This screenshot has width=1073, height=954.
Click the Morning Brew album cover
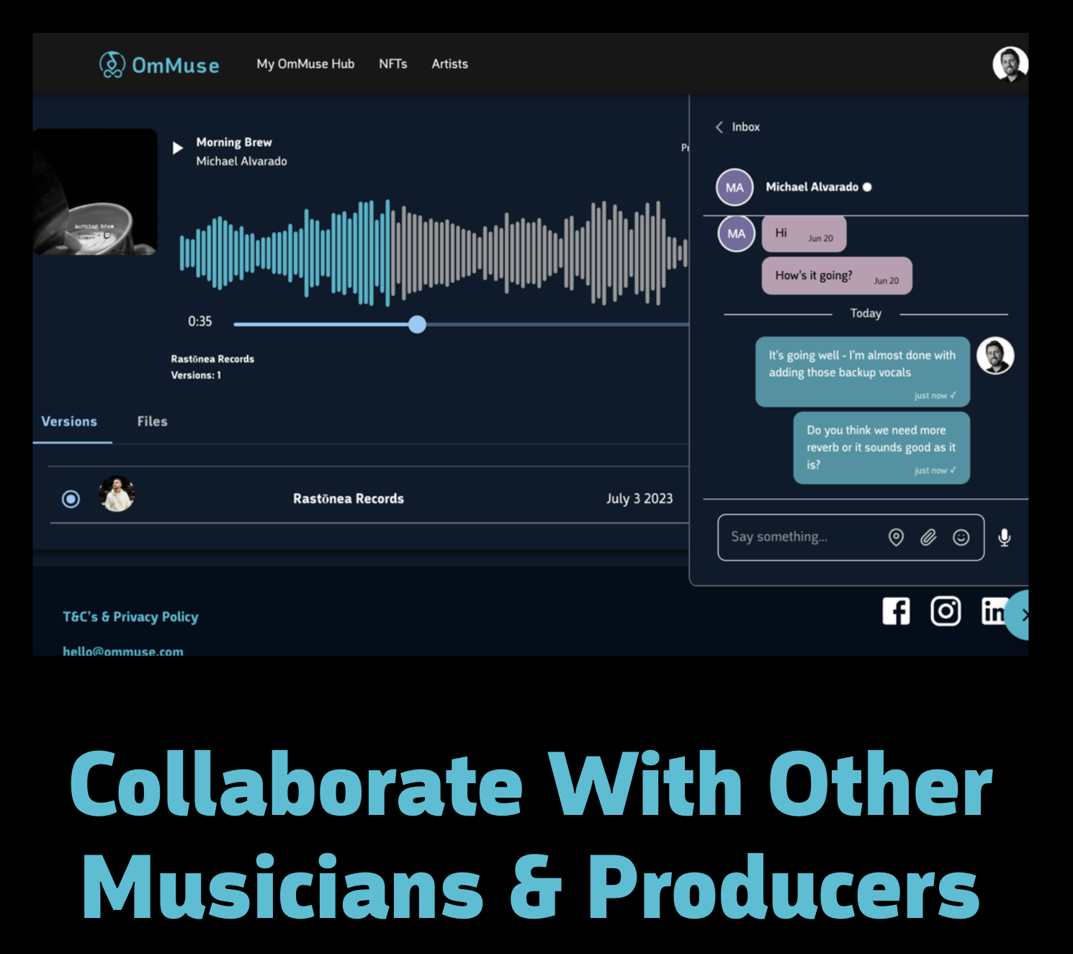95,192
